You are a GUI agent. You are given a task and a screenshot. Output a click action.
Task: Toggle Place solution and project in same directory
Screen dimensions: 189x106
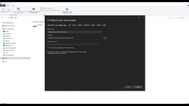pyautogui.click(x=48, y=48)
